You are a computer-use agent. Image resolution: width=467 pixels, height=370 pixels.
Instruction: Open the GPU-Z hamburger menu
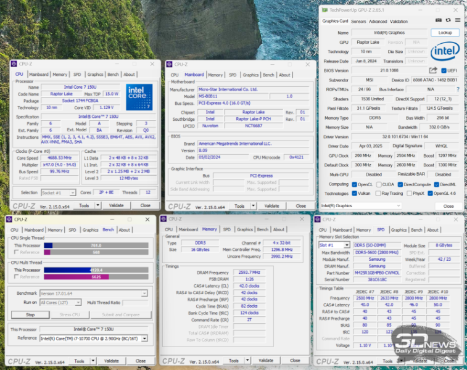(457, 21)
